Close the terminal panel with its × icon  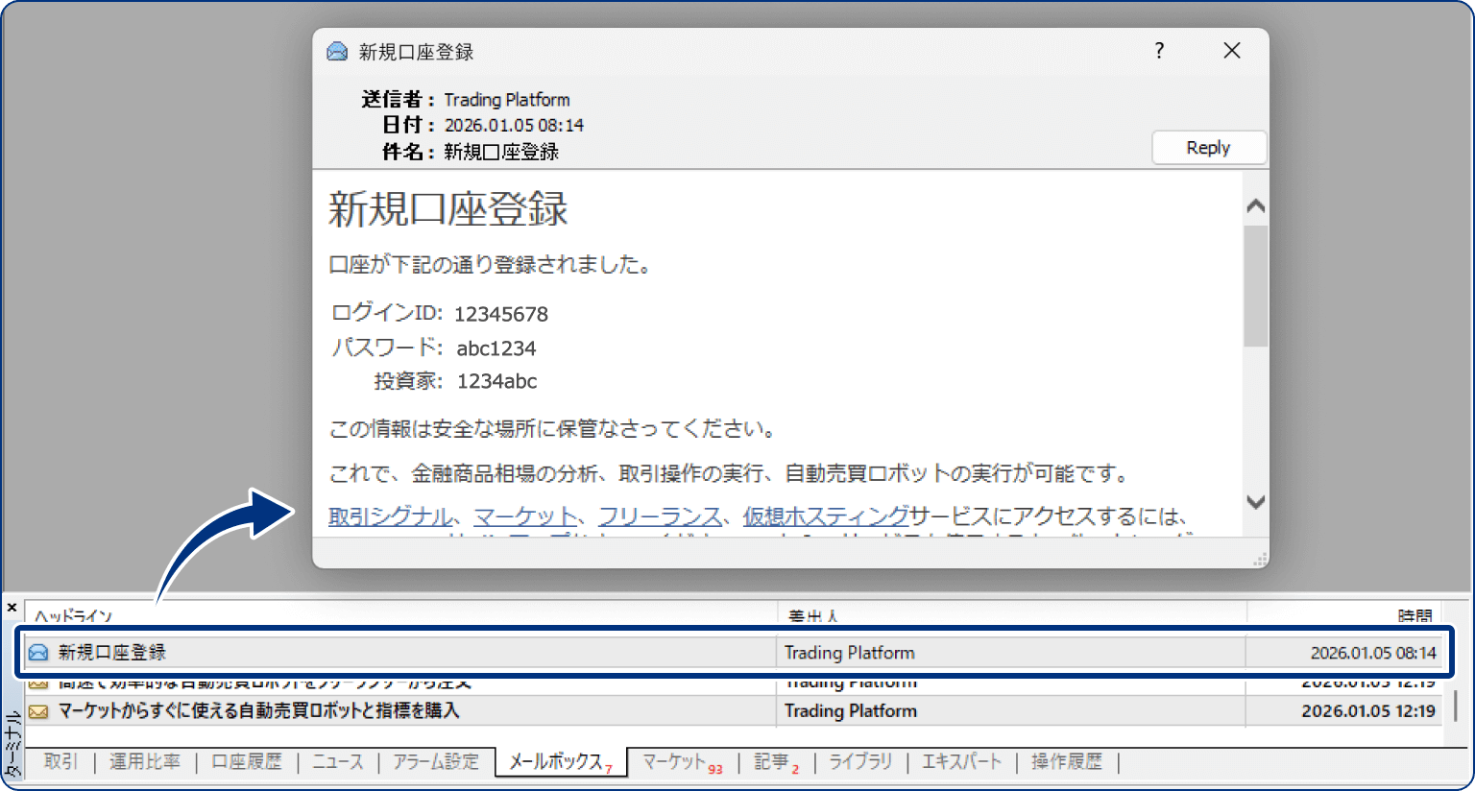[11, 608]
